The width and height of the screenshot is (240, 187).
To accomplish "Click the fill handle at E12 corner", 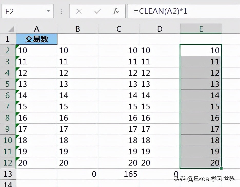I will (x=221, y=168).
